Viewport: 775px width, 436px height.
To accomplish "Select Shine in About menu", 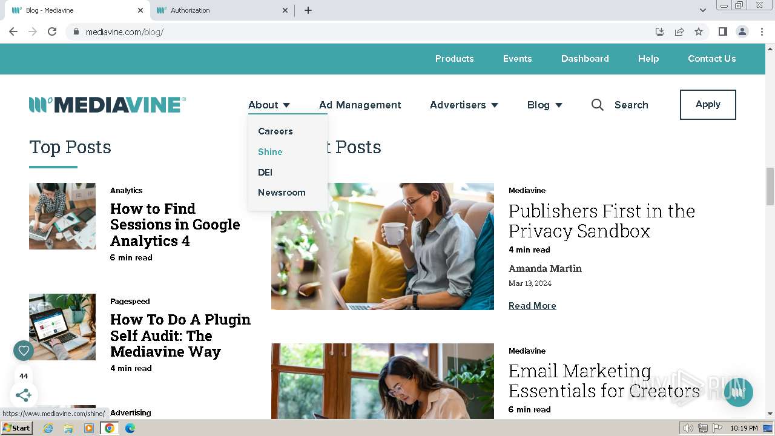I will click(x=270, y=152).
